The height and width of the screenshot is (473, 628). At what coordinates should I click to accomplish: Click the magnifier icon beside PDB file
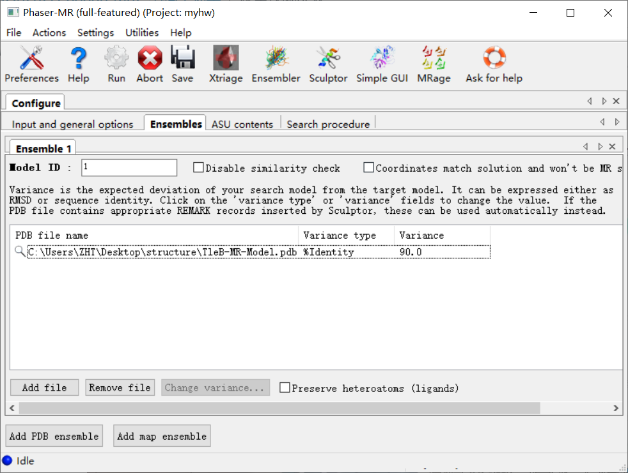tap(20, 252)
